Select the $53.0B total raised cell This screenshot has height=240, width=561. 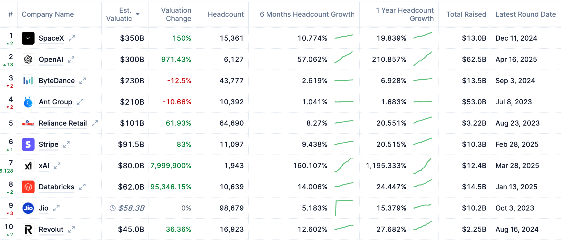pos(474,102)
